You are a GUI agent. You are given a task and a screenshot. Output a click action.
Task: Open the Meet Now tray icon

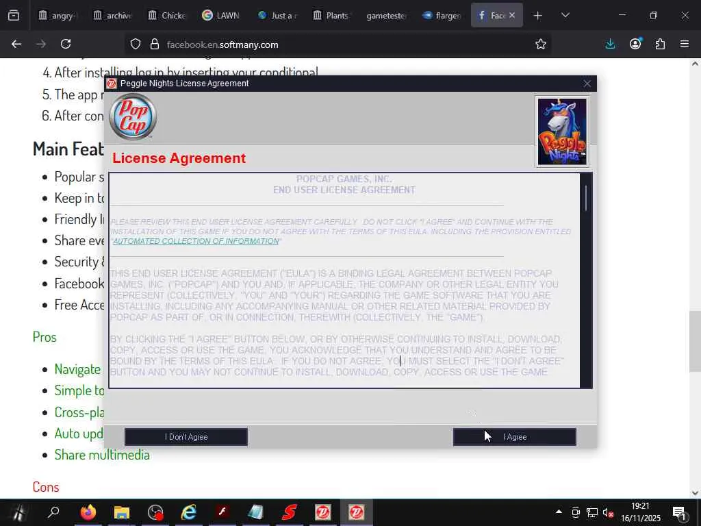576,512
